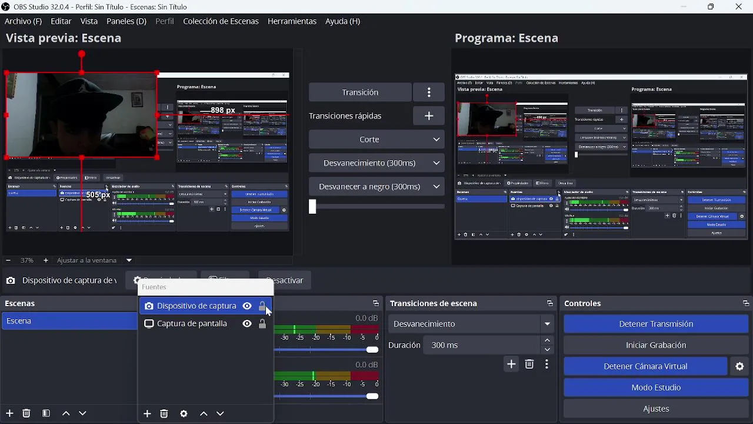Click the 37% zoom level text
Viewport: 753px width, 424px height.
(27, 260)
